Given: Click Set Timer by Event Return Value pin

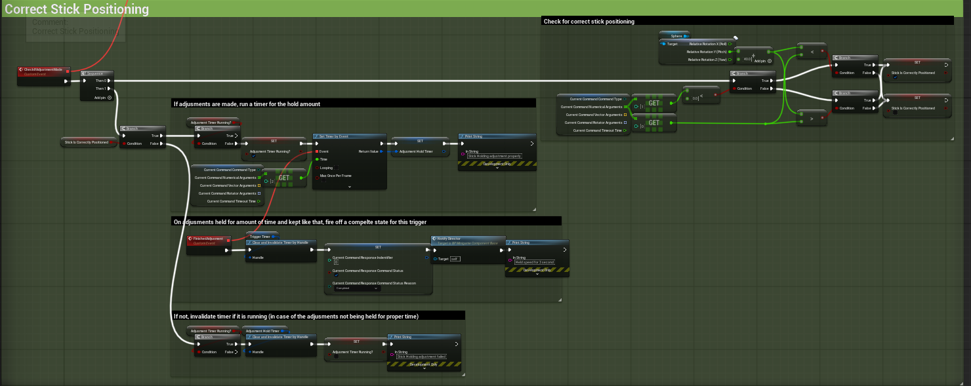Looking at the screenshot, I should point(382,151).
